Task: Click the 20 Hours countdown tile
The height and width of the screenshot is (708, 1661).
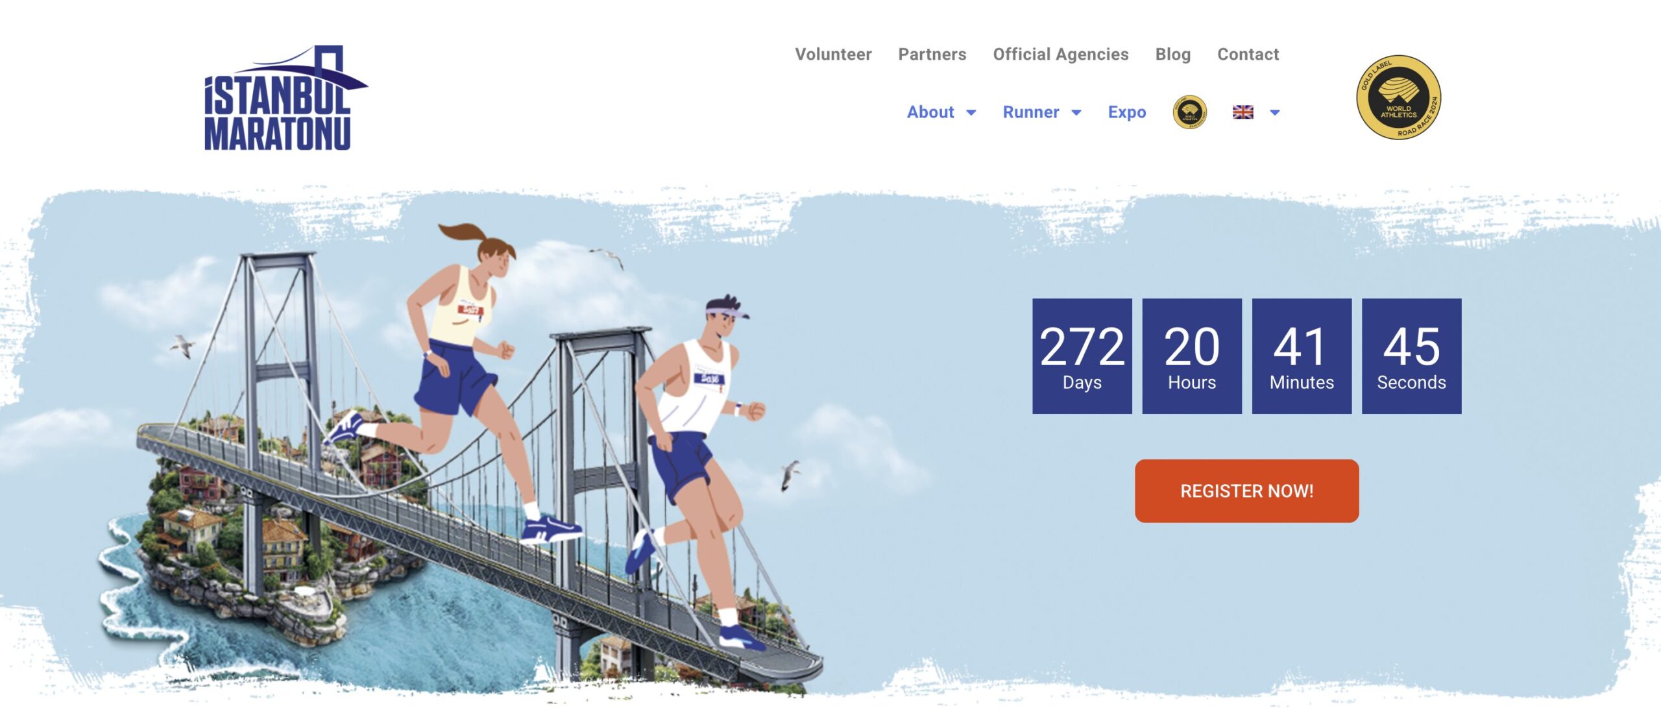Action: (1192, 356)
